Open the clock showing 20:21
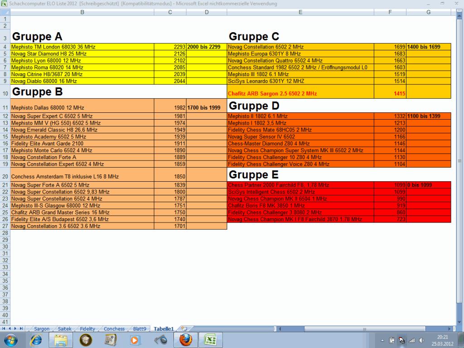Image resolution: width=464 pixels, height=348 pixels. (442, 340)
